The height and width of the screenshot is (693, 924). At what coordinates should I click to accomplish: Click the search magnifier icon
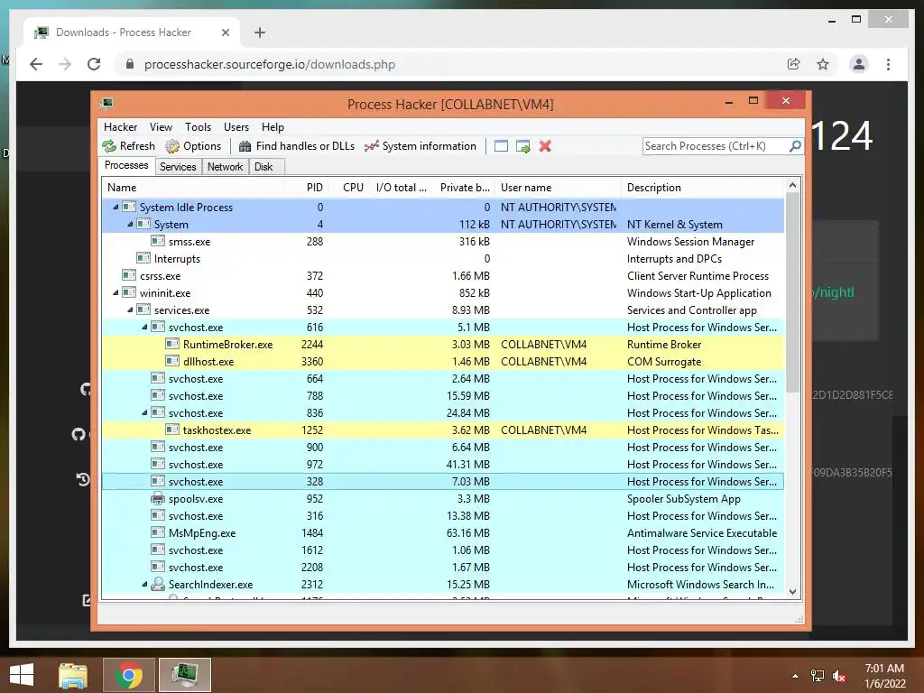click(x=795, y=145)
